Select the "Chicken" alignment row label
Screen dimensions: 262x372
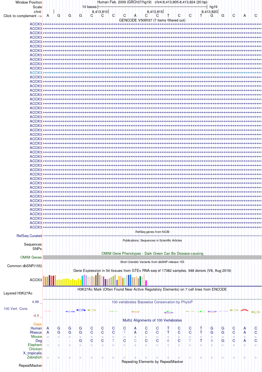(35, 349)
